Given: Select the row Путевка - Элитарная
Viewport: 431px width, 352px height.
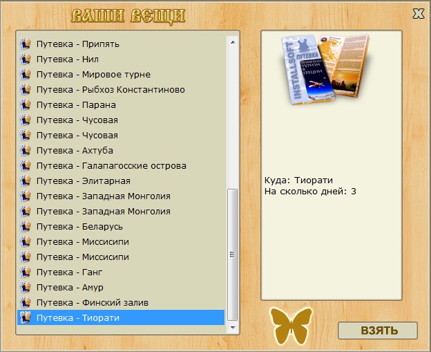Looking at the screenshot, I should 121,180.
